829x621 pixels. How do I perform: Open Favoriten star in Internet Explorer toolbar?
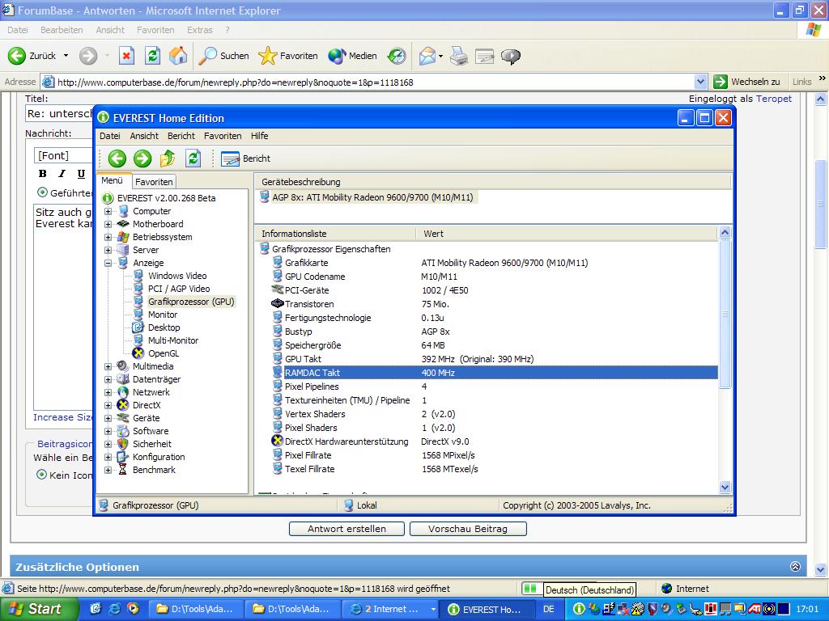[288, 56]
